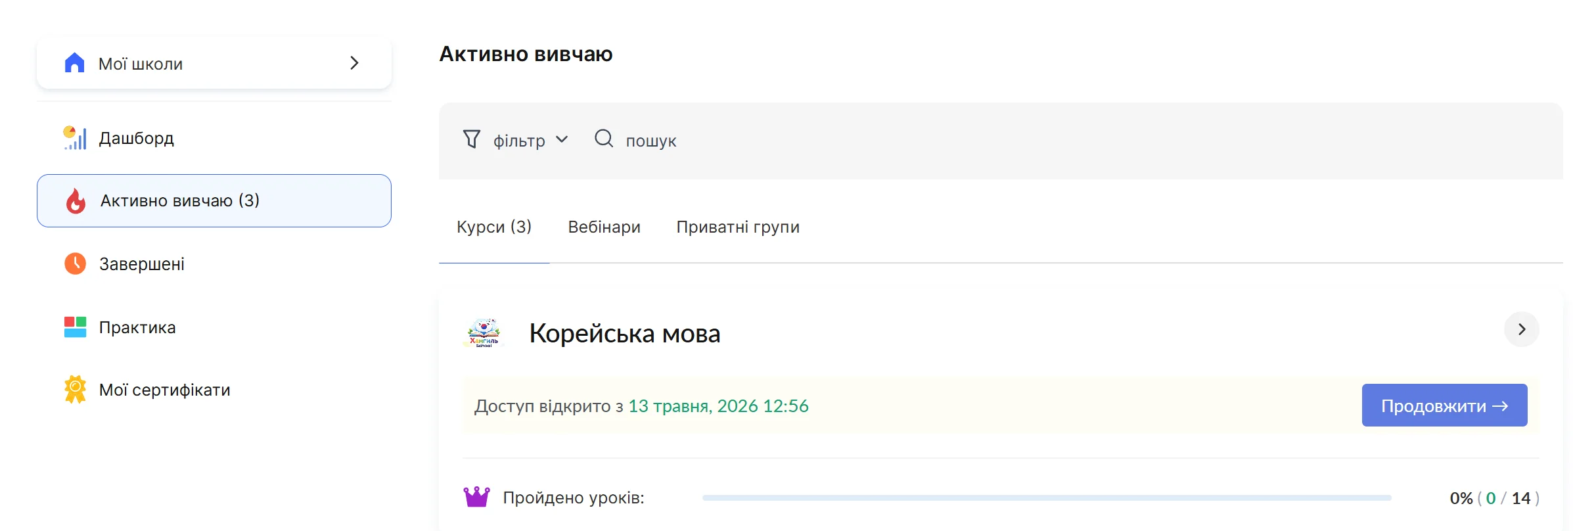This screenshot has width=1573, height=531.
Task: Click the colored tiles Практика icon
Action: (x=75, y=327)
